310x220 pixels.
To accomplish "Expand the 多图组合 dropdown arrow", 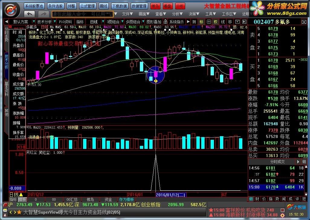I will click(143, 21).
